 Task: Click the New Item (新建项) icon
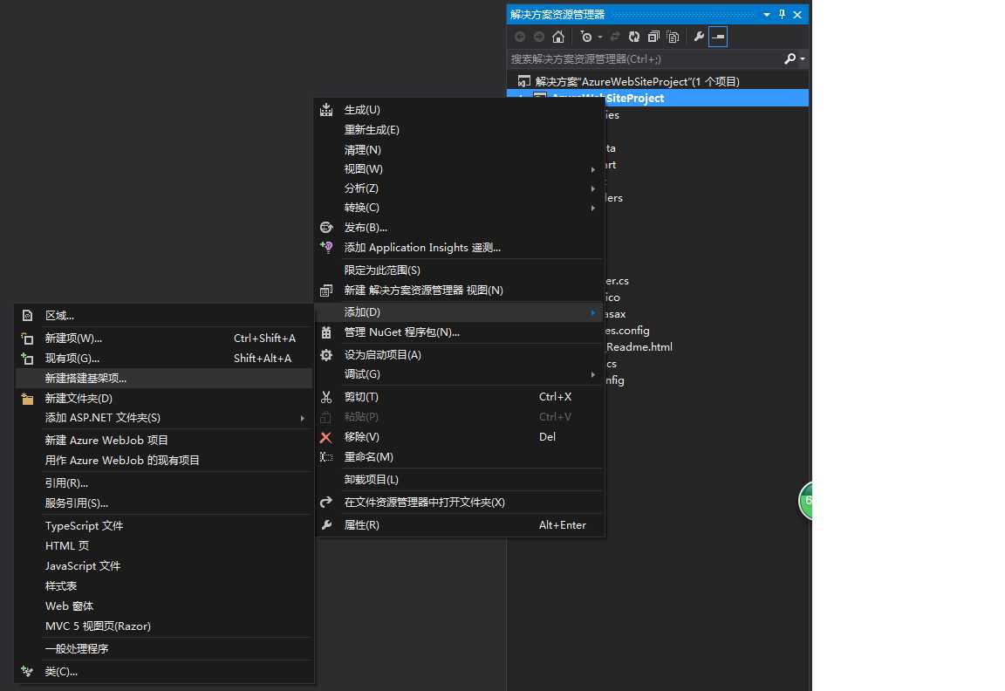[27, 338]
